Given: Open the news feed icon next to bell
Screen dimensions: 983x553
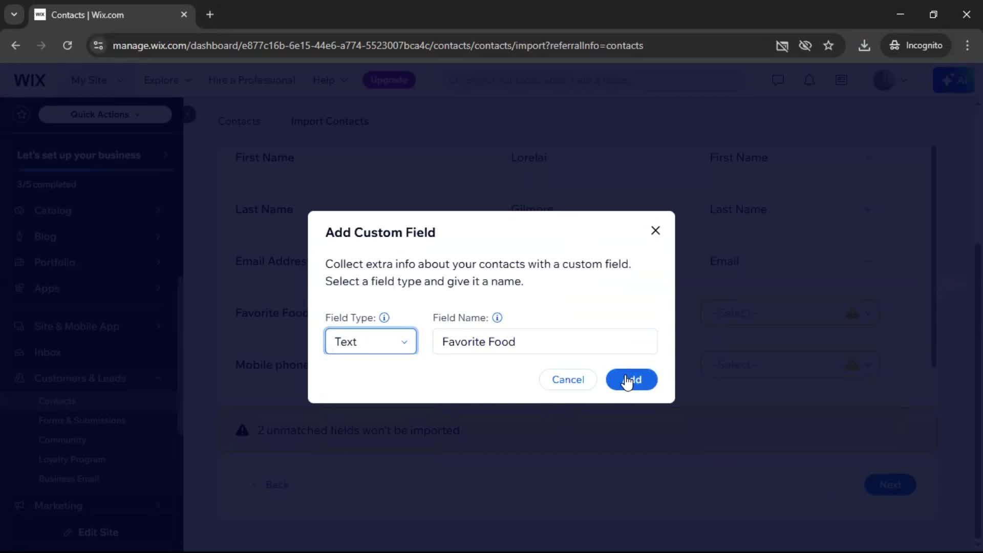Looking at the screenshot, I should (x=841, y=80).
